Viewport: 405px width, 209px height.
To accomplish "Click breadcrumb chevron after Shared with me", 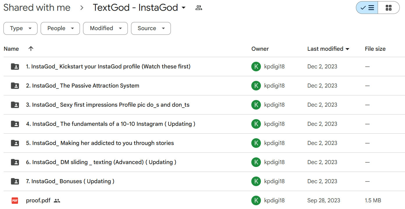I will coord(82,8).
